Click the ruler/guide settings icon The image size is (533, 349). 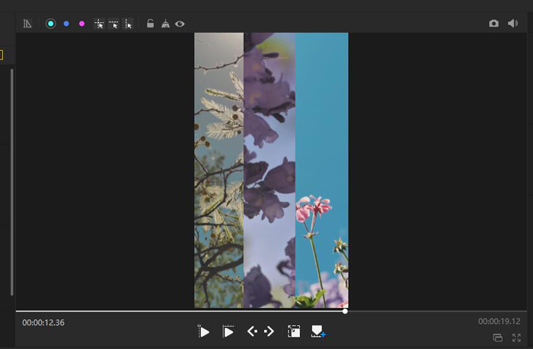click(x=27, y=24)
